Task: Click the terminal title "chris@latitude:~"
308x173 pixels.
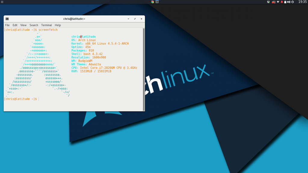Action: (x=74, y=19)
